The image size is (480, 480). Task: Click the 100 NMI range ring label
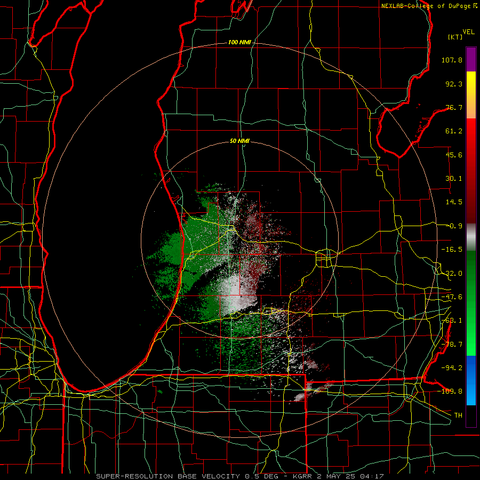click(239, 42)
